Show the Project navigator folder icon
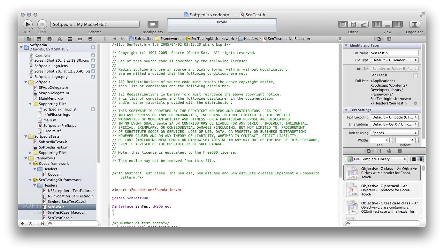This screenshot has width=444, height=252. 29,39
